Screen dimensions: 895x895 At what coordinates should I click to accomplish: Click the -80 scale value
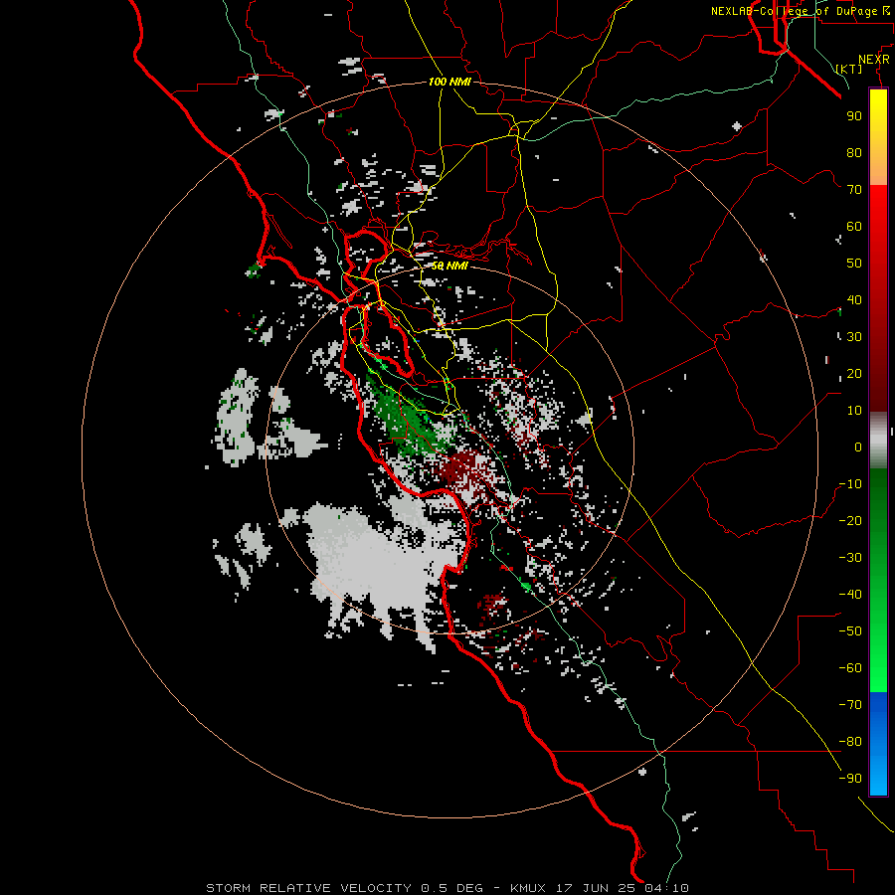[850, 742]
